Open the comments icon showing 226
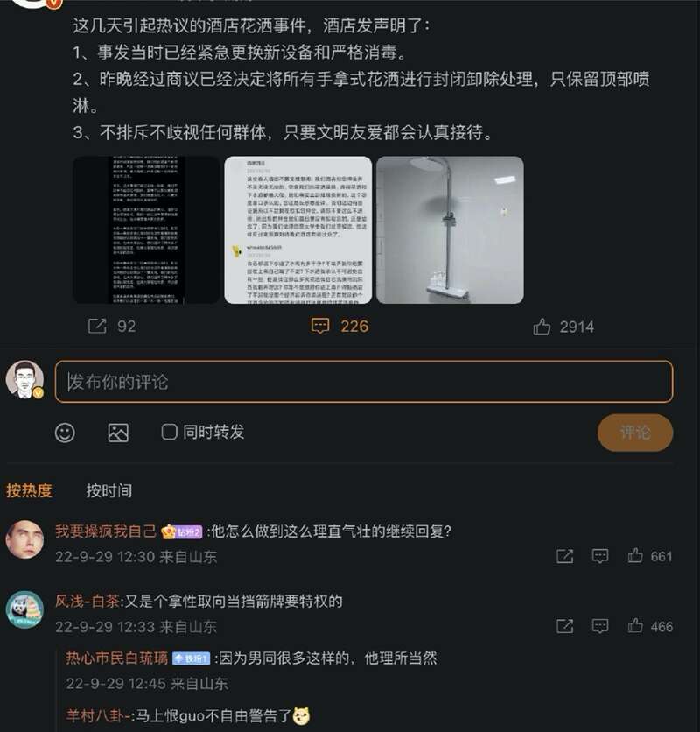The image size is (700, 732). tap(320, 326)
